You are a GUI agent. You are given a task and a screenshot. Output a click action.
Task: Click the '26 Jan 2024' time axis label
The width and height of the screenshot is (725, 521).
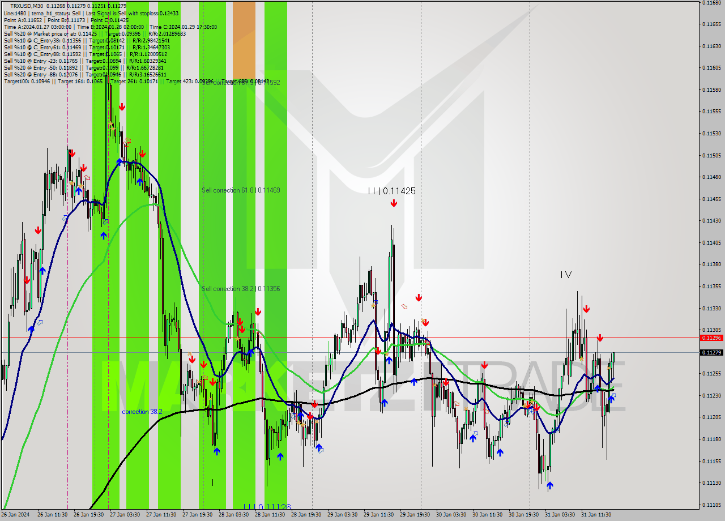(15, 515)
